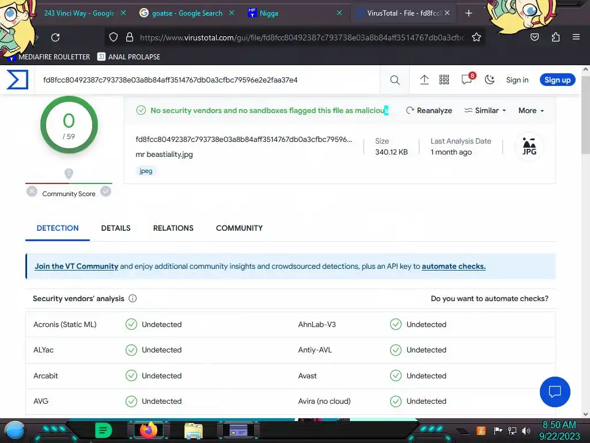
Task: Switch to dark mode with the moon icon
Action: [x=489, y=80]
